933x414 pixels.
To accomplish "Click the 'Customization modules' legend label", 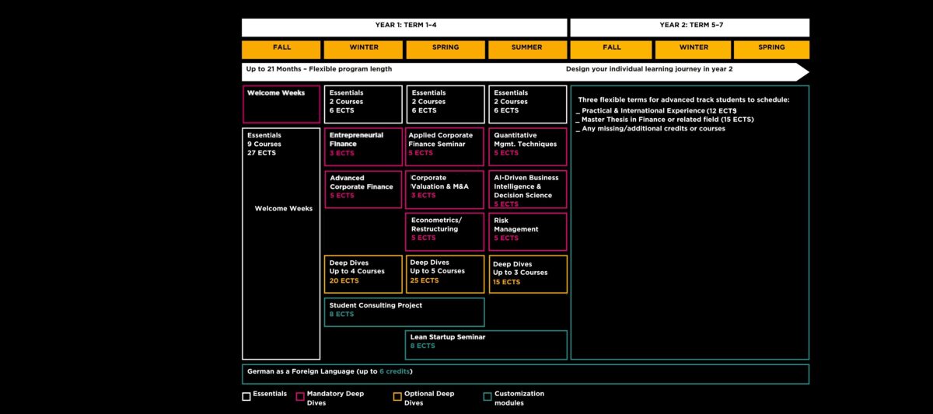I will [x=519, y=398].
